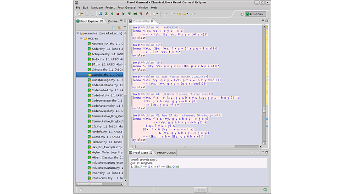Open the Navigate menu
345x194 pixels.
[x=97, y=8]
